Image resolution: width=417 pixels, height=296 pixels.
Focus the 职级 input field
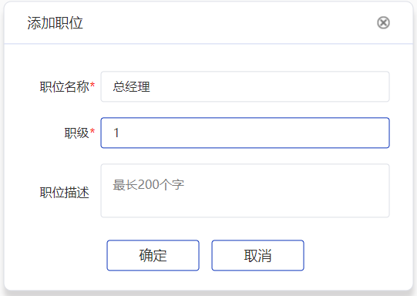click(245, 133)
